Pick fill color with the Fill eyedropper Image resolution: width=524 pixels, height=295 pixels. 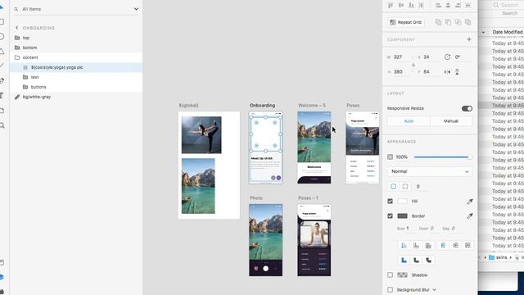click(x=470, y=202)
